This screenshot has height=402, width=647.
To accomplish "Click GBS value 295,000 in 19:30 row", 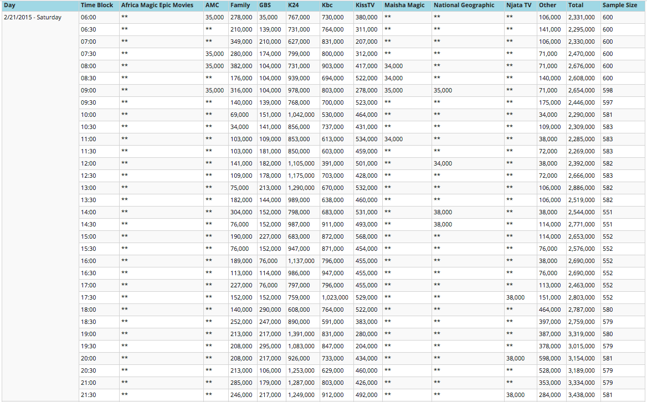I will coord(270,346).
